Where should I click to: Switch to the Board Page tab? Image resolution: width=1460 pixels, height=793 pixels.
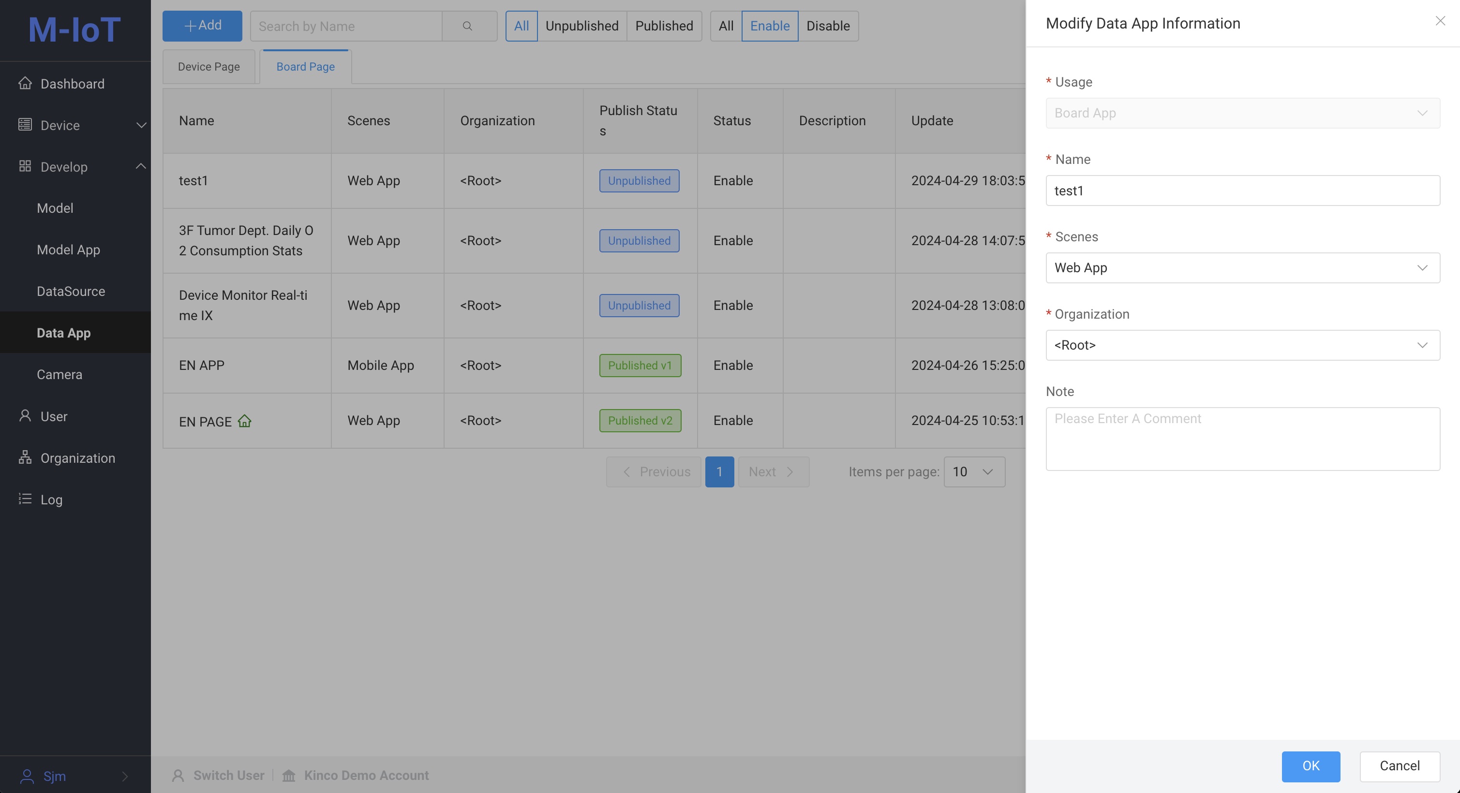[305, 66]
